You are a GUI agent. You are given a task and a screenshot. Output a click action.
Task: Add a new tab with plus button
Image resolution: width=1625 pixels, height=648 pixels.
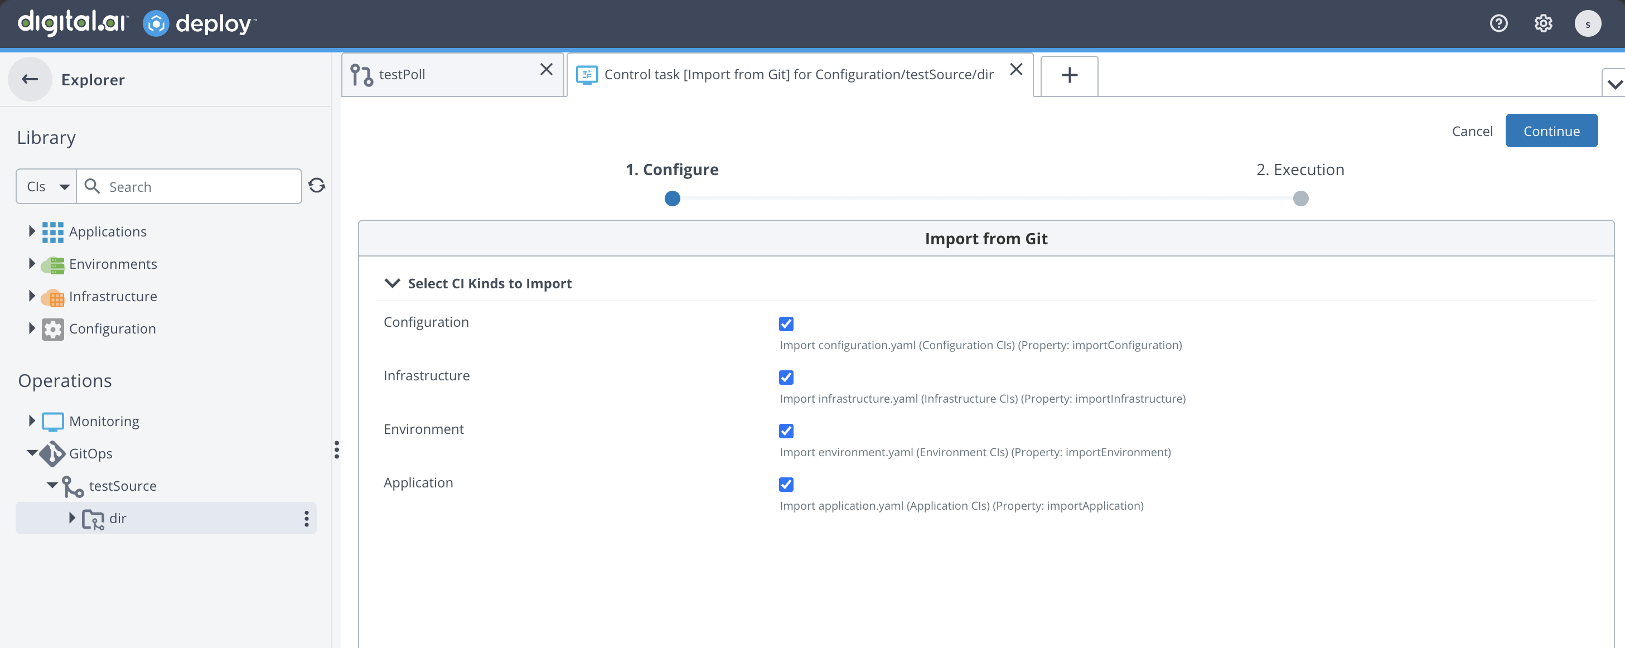1069,76
